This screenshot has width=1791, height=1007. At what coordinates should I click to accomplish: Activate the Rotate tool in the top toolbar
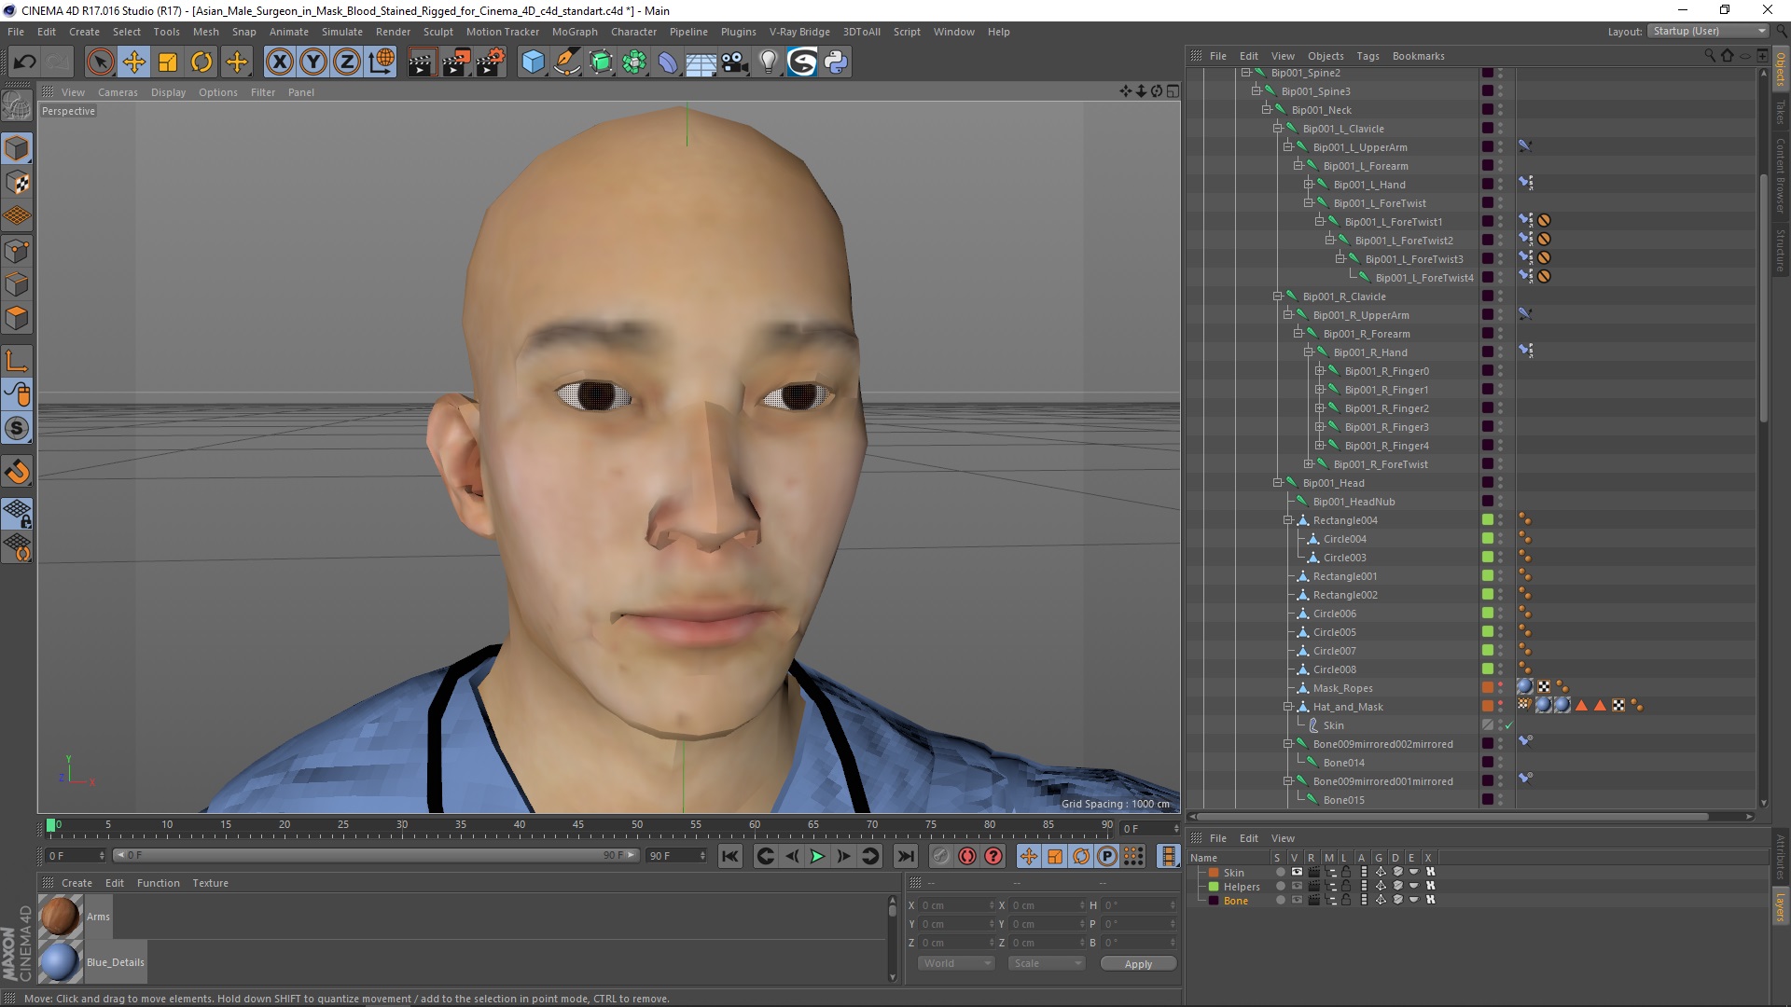201,62
